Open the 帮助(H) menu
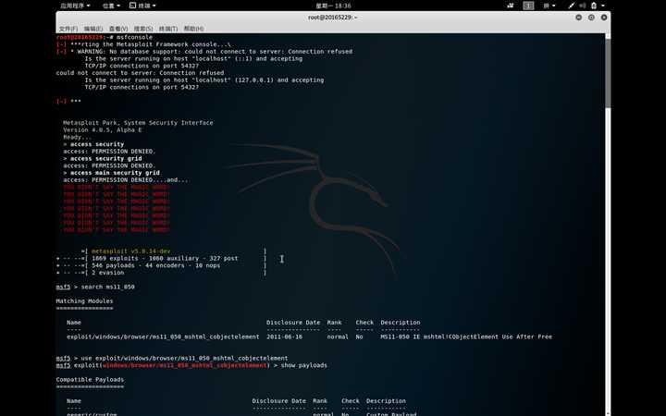The width and height of the screenshot is (666, 416). (x=193, y=29)
